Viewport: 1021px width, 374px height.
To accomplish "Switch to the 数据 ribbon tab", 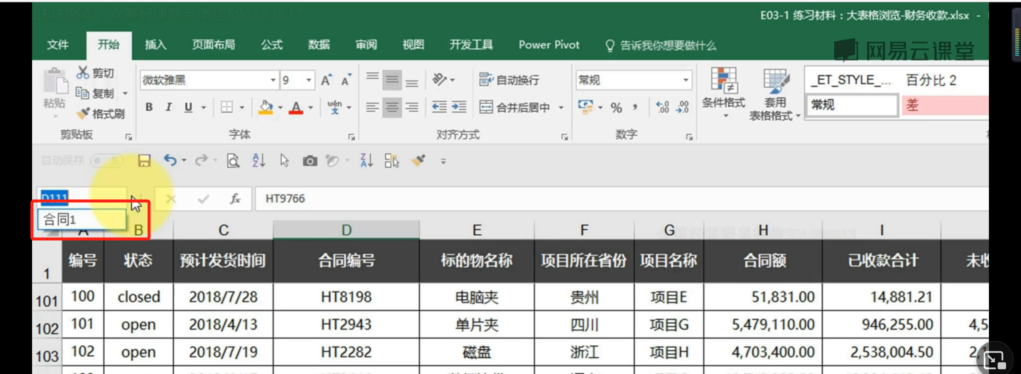I will (319, 45).
